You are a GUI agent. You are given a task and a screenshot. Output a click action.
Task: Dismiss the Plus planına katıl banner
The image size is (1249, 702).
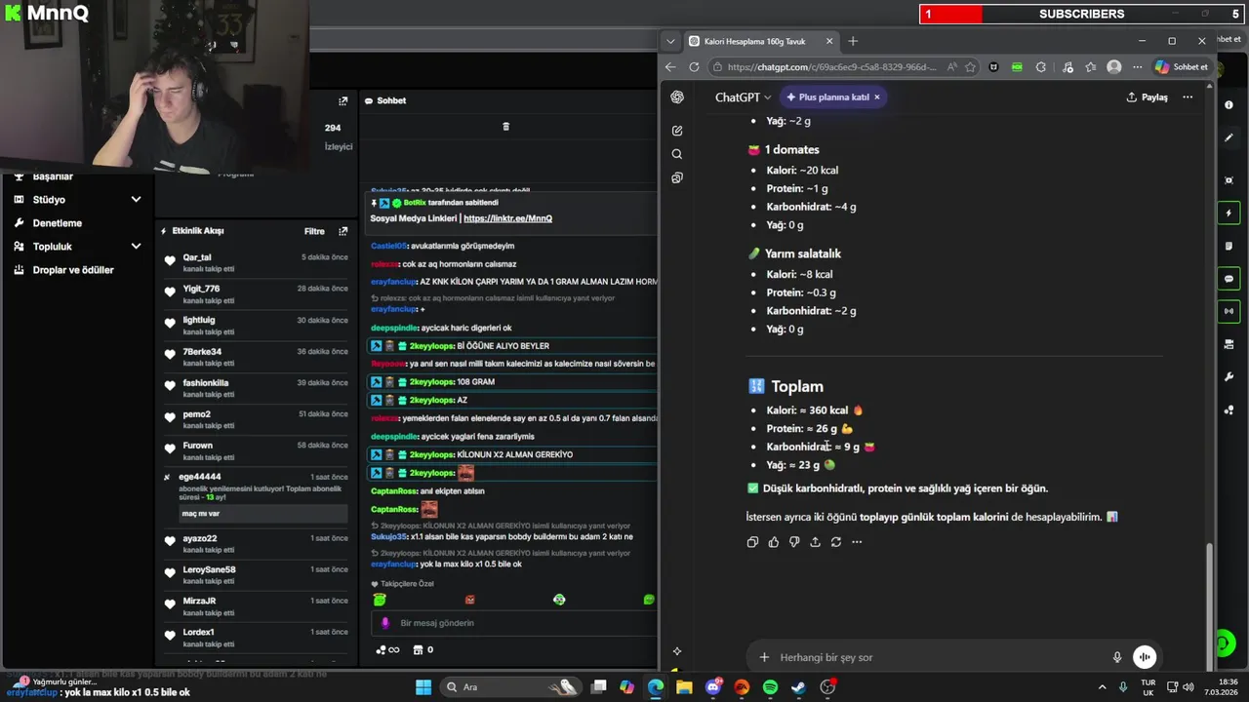click(x=876, y=97)
